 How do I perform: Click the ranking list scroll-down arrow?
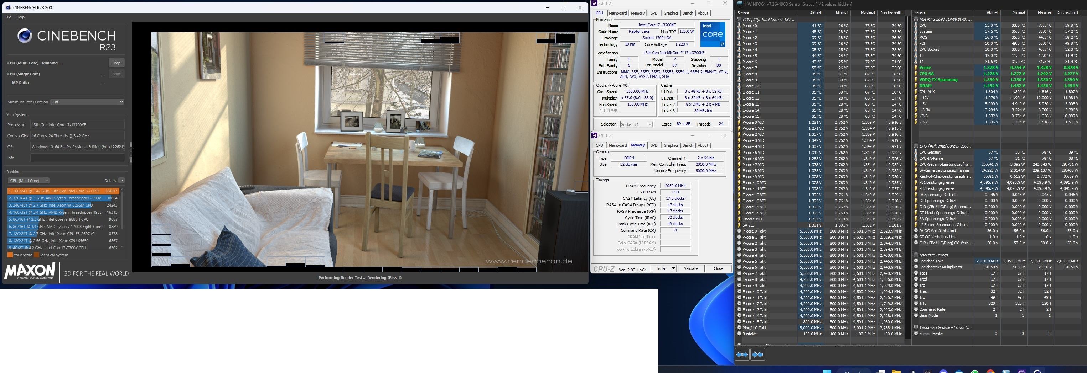[122, 247]
